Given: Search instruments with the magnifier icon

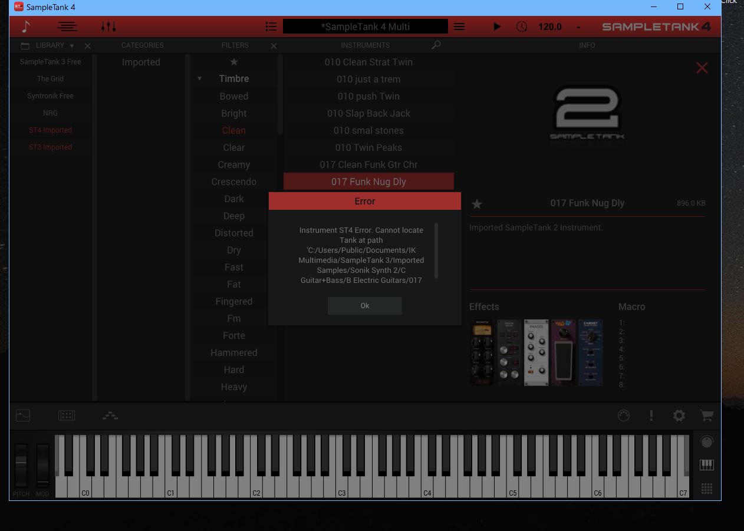Looking at the screenshot, I should pos(436,45).
